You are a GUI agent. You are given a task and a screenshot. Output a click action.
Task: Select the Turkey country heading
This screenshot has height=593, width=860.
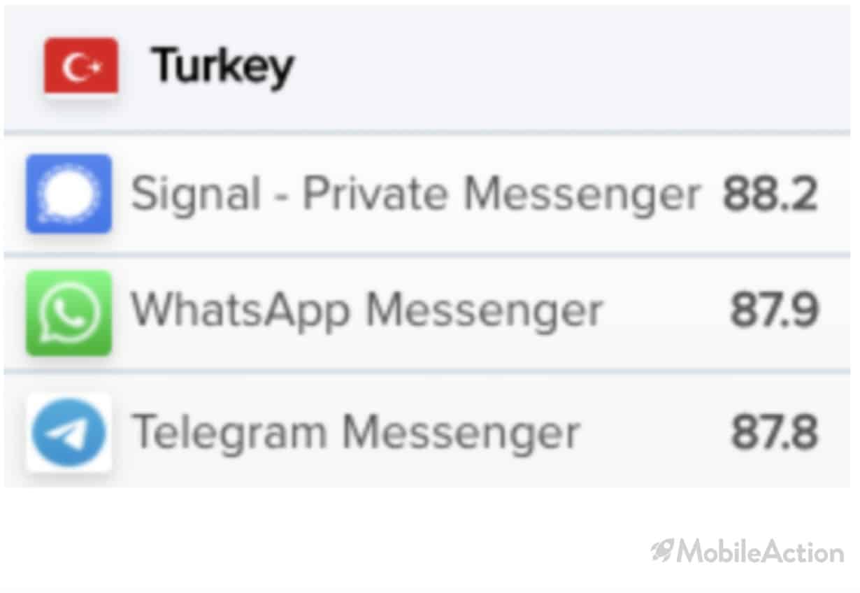[224, 66]
